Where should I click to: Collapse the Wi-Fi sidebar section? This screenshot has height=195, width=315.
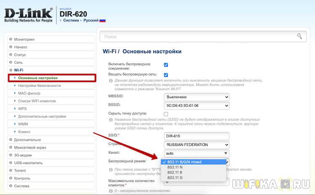51,70
